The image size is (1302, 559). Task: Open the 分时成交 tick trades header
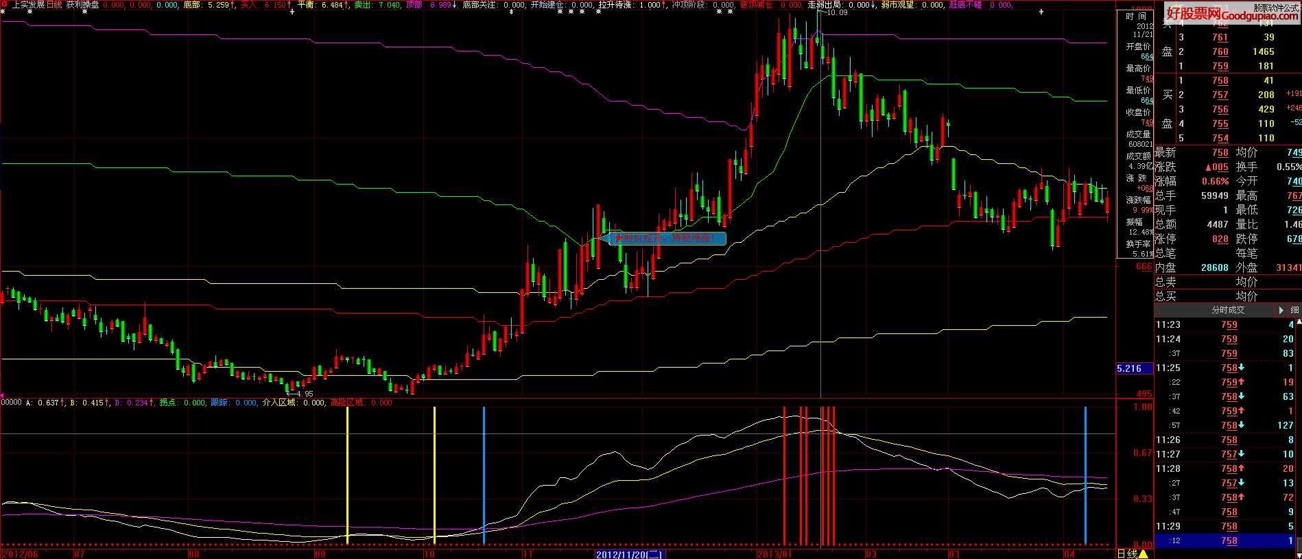[1227, 310]
